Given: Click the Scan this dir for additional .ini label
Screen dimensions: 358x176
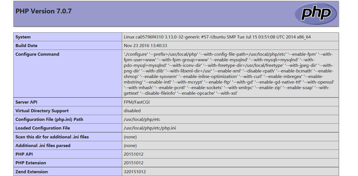Looking at the screenshot, I should (52, 137).
